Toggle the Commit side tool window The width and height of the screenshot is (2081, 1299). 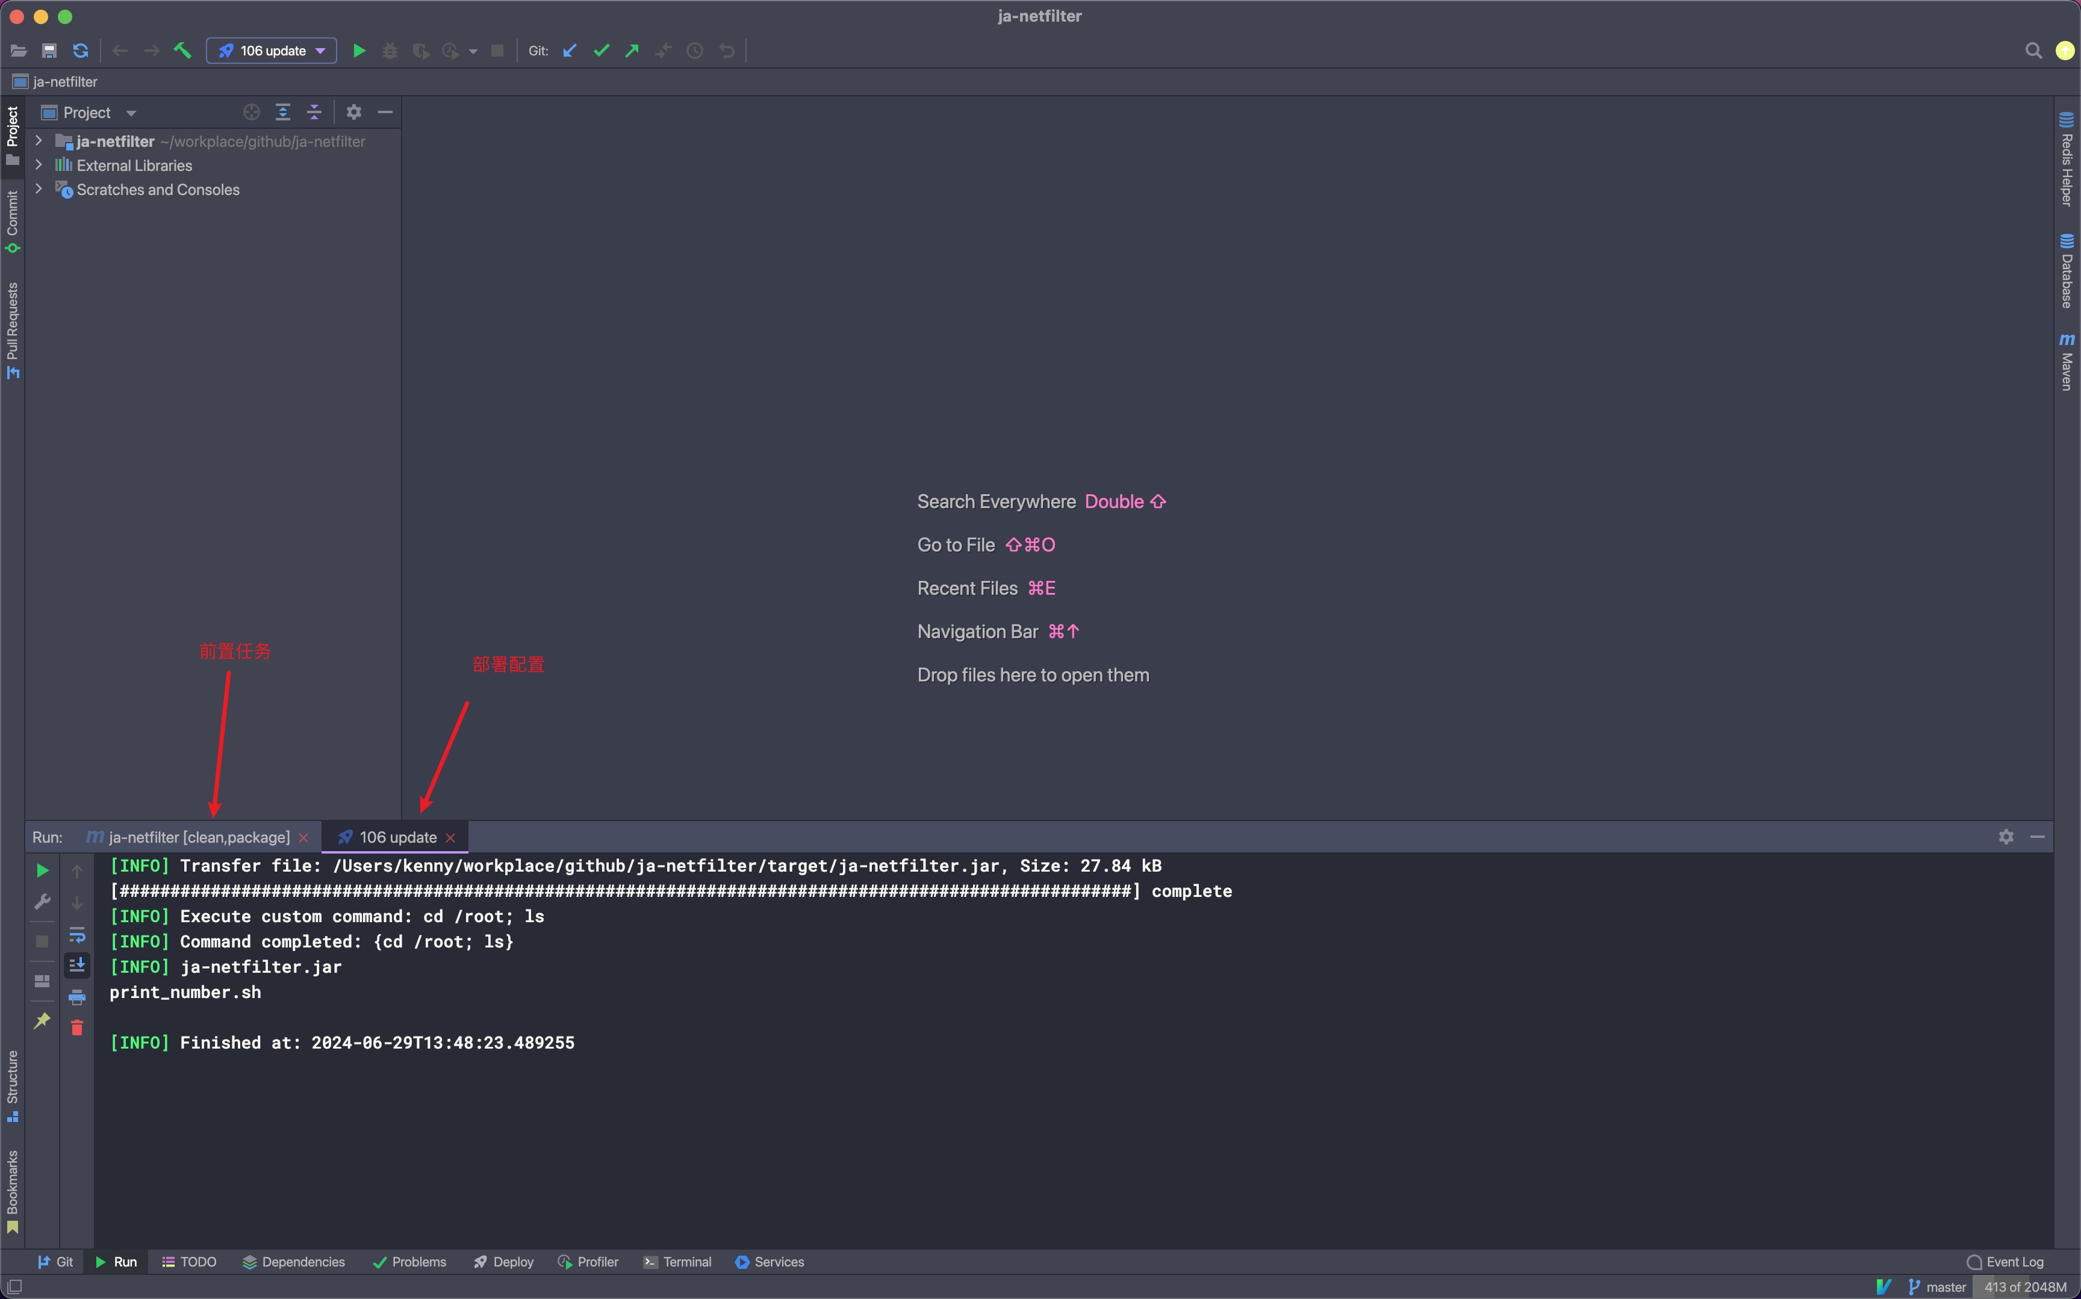pyautogui.click(x=12, y=221)
